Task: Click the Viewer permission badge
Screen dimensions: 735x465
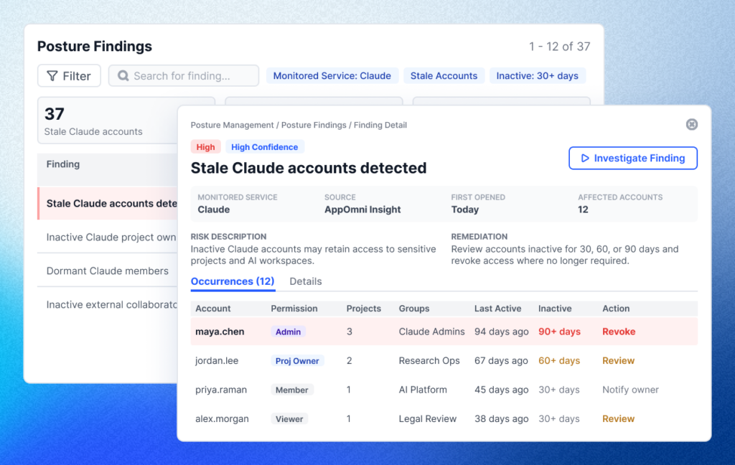Action: [289, 418]
